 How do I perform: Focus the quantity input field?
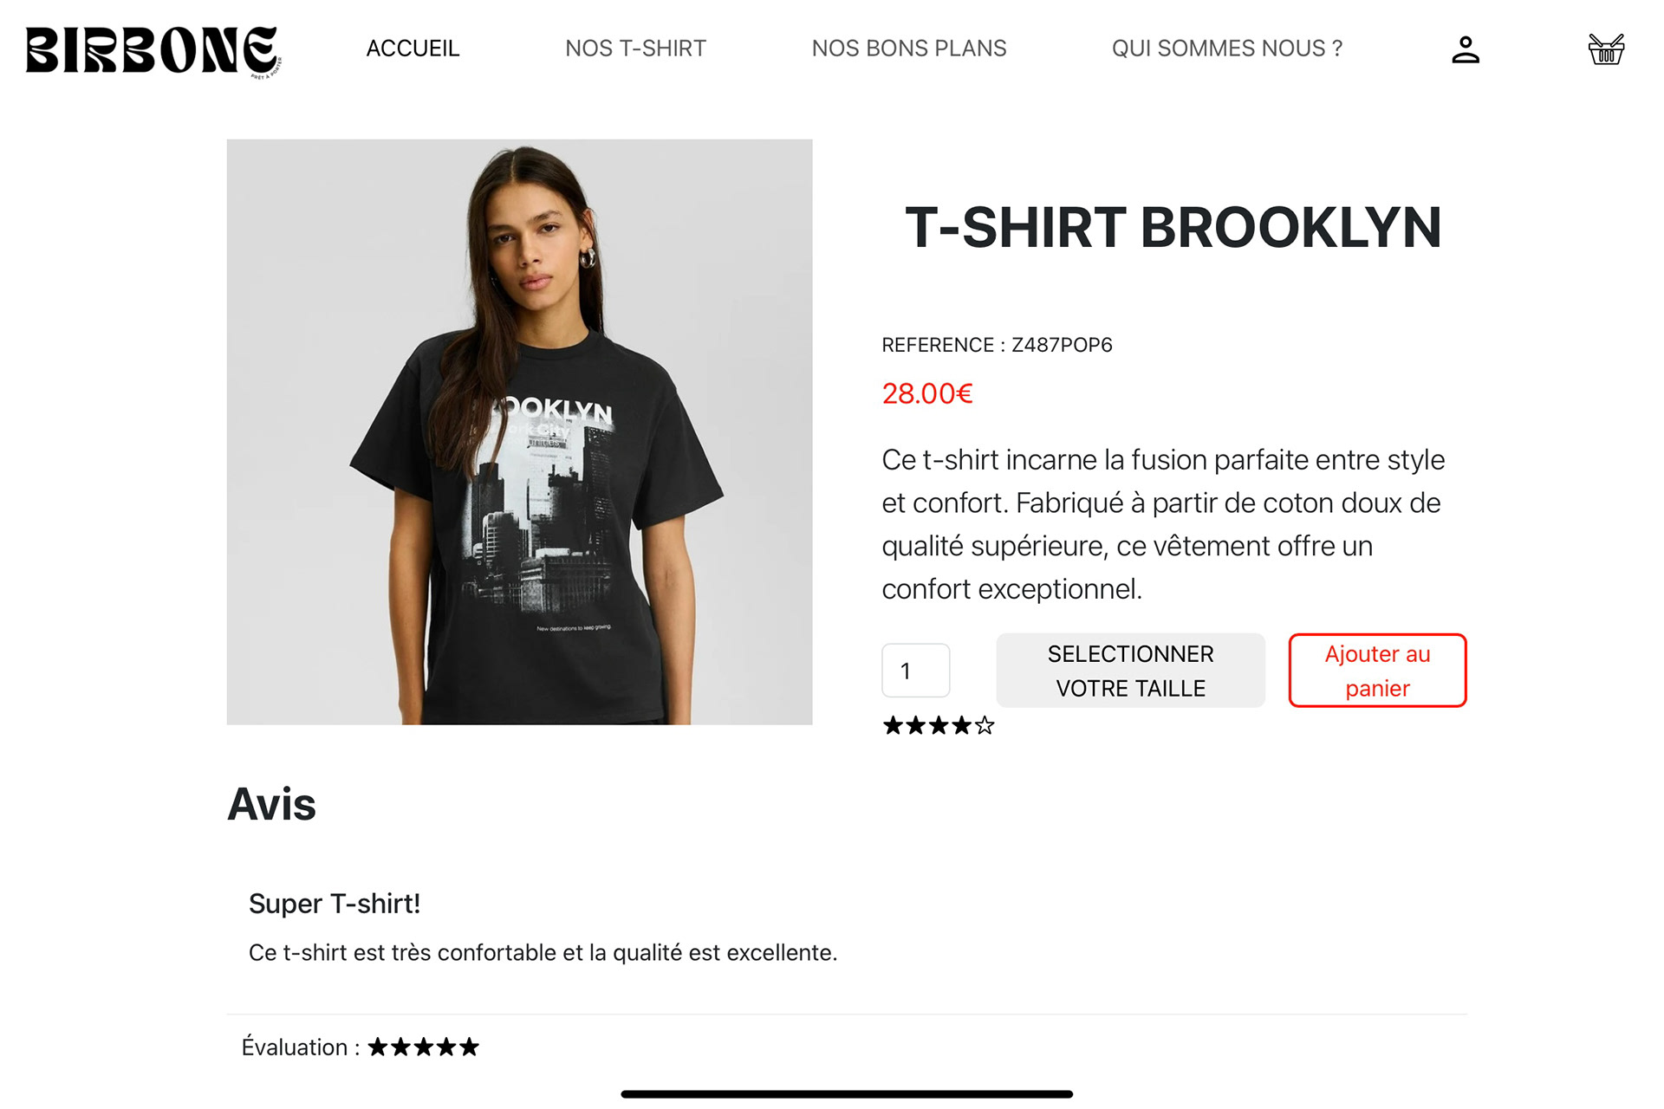(916, 671)
